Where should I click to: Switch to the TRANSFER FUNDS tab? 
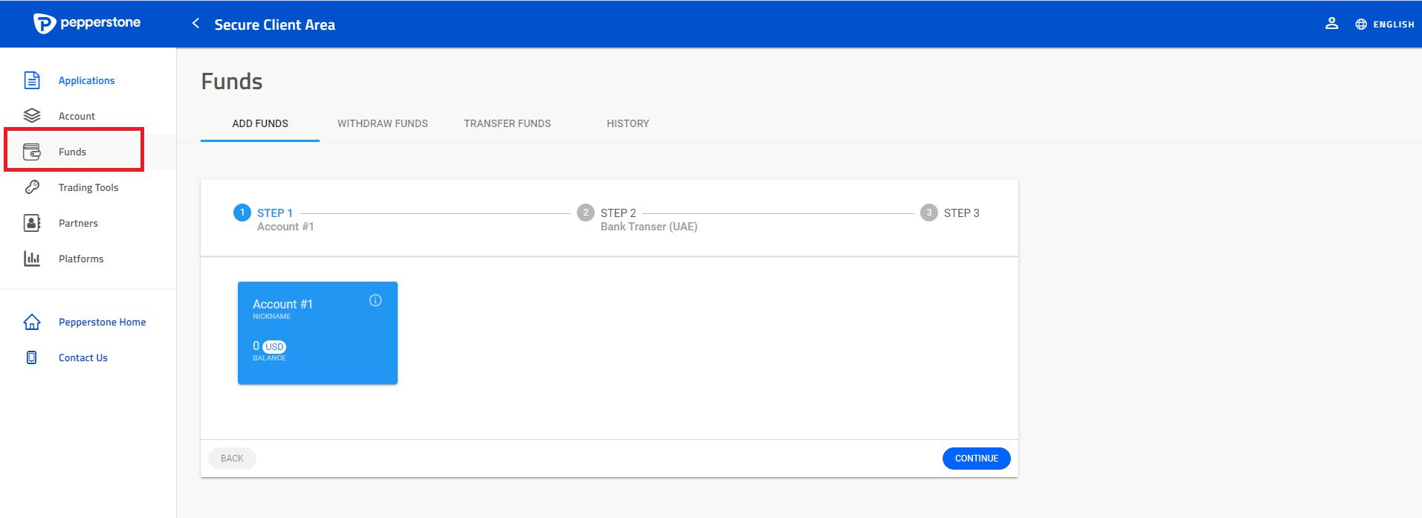point(508,123)
